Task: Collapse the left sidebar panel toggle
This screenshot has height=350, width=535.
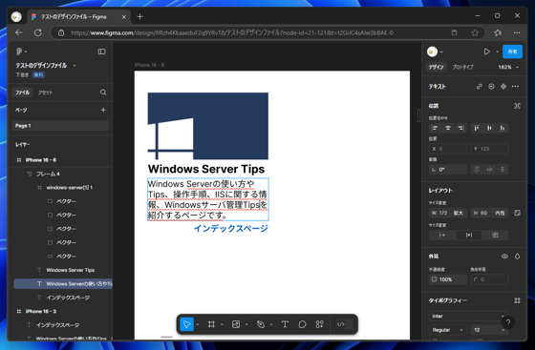Action: pos(101,51)
